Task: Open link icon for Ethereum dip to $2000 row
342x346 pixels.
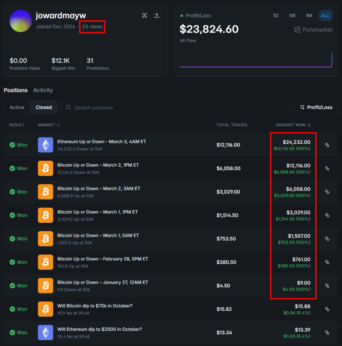Action: pyautogui.click(x=327, y=332)
